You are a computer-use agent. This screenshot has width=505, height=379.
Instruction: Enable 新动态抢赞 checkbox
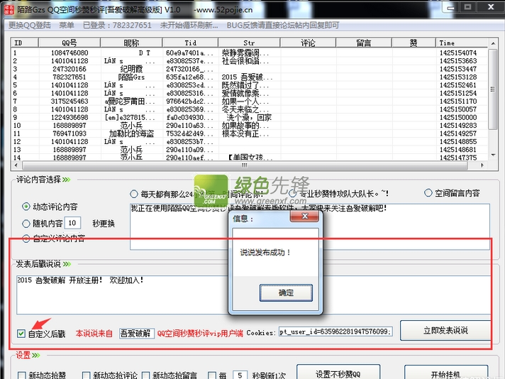(21, 375)
